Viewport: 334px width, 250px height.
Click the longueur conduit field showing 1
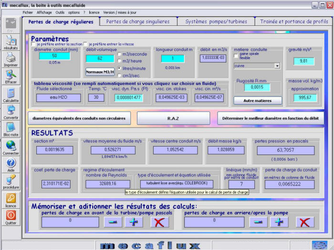[x=173, y=59]
